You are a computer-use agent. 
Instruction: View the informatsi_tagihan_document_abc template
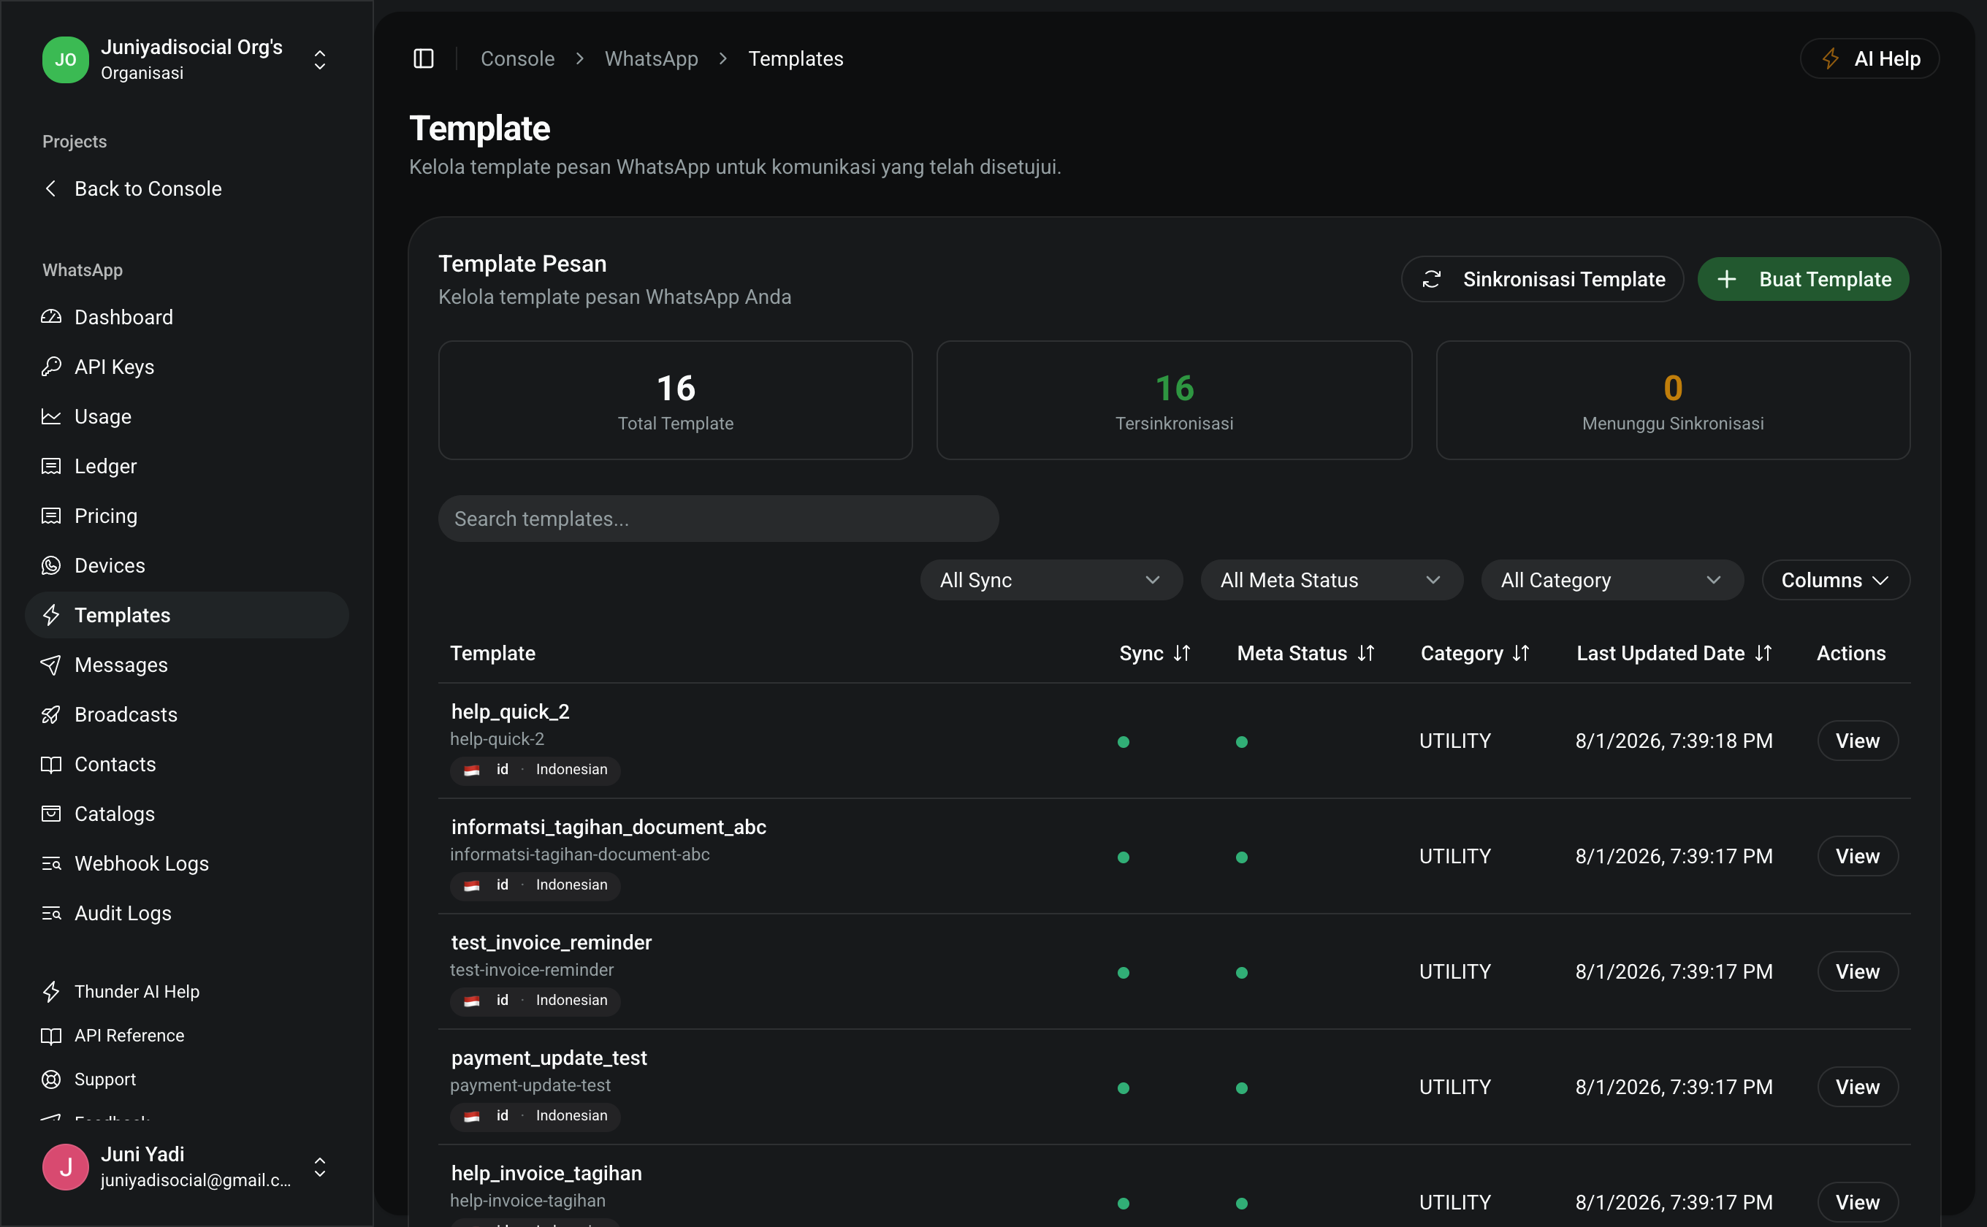pos(1857,856)
